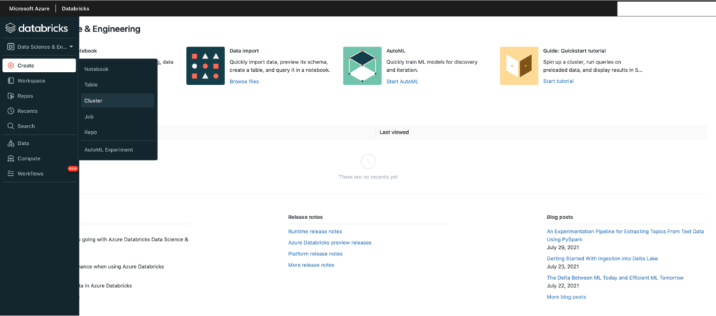716x316 pixels.
Task: Open the More blog posts link
Action: (x=566, y=297)
